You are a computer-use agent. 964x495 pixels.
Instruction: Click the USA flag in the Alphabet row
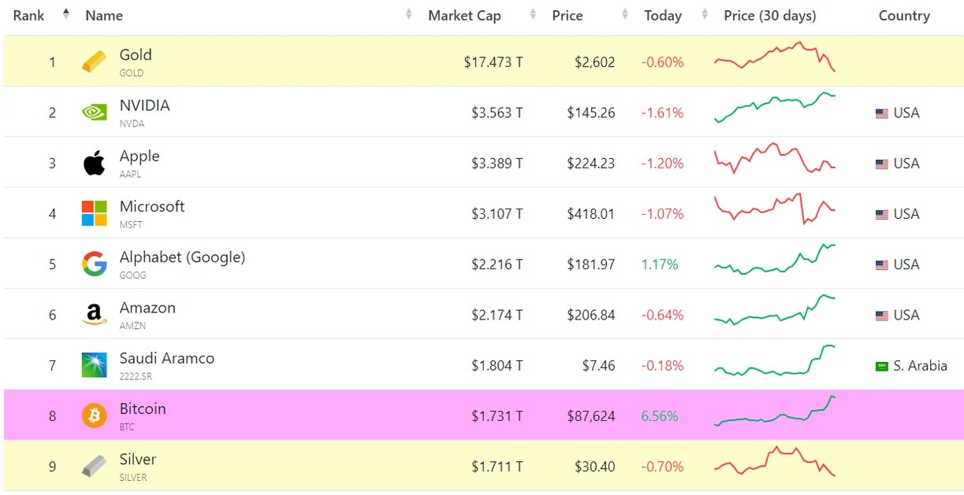pyautogui.click(x=882, y=265)
